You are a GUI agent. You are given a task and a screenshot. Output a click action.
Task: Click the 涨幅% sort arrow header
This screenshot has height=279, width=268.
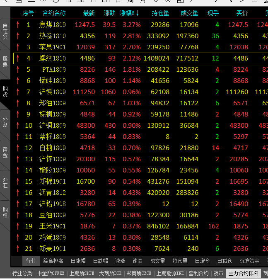129,13
